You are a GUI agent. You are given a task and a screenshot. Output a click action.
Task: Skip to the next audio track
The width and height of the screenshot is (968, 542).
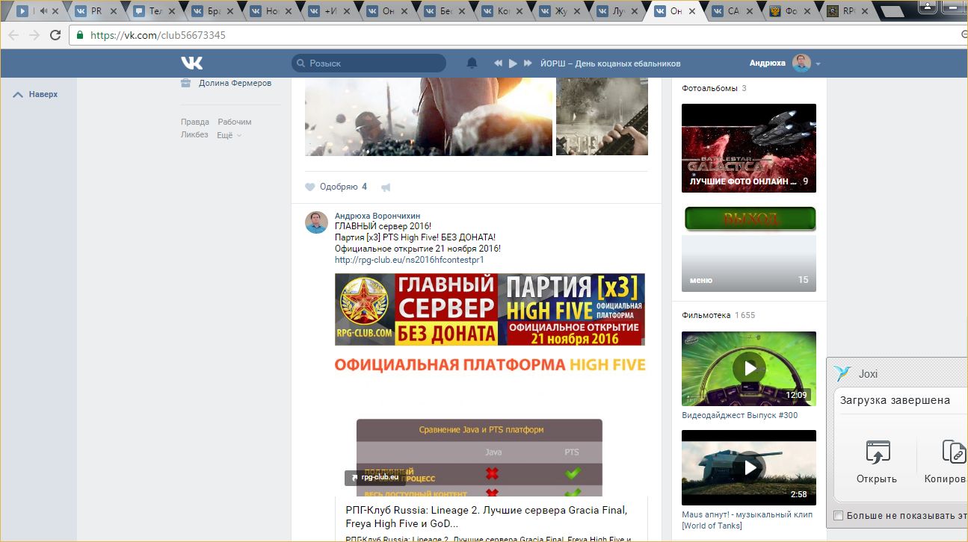[528, 63]
